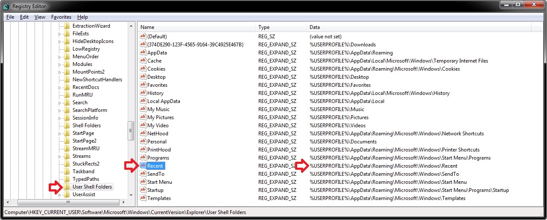The width and height of the screenshot is (547, 220).
Task: Click the string value icon for My Music
Action: pyautogui.click(x=143, y=109)
